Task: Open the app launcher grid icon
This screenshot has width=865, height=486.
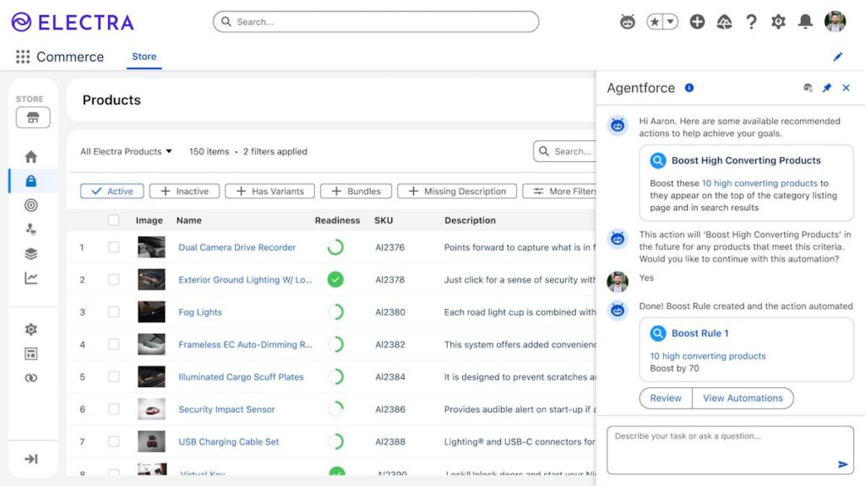Action: pyautogui.click(x=23, y=57)
